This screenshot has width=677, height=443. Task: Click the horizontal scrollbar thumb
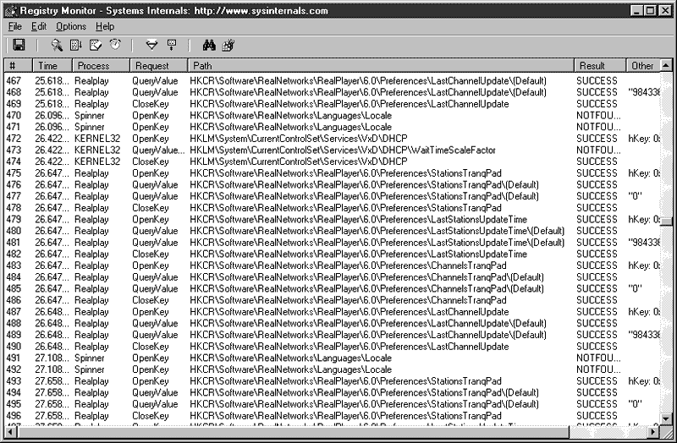click(x=293, y=431)
